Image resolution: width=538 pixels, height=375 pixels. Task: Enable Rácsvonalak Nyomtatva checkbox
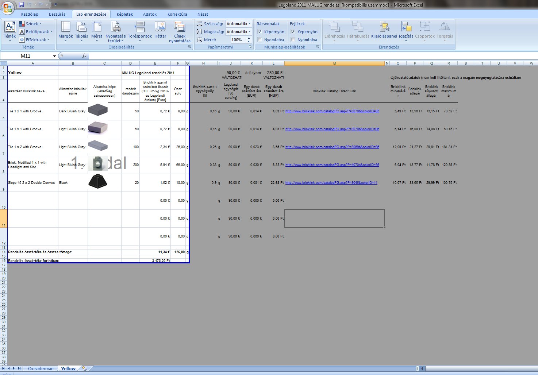pyautogui.click(x=260, y=40)
